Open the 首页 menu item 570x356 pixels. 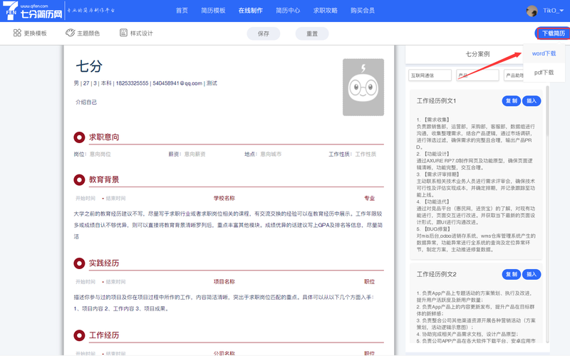coord(182,11)
